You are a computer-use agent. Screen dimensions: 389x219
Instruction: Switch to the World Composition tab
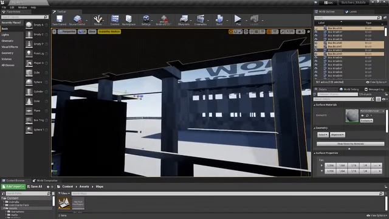[x=45, y=181]
